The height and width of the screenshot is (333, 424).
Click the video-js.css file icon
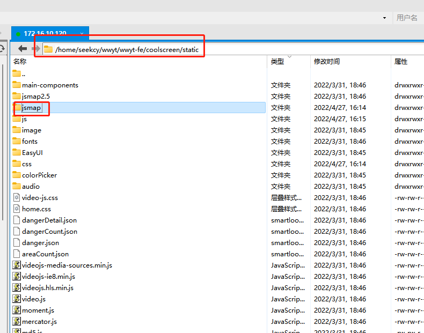17,198
